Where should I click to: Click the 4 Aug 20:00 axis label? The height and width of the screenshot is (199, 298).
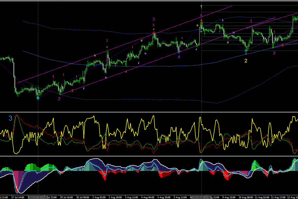click(164, 197)
